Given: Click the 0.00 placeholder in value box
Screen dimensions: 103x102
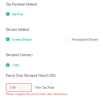Looking at the screenshot, I should pos(13,88).
